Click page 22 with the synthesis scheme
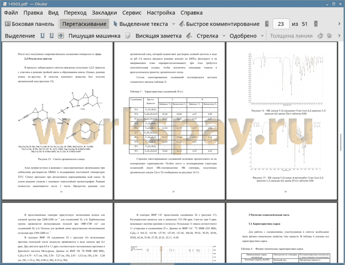Screen dimensions: 345x265 57,121
